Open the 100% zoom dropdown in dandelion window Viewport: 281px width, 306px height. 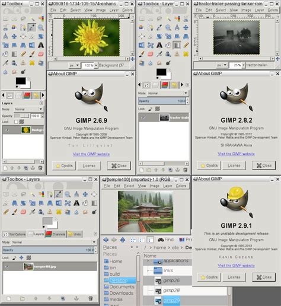coord(96,65)
